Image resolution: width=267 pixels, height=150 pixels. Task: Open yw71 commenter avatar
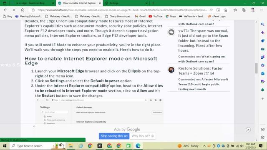point(171,32)
